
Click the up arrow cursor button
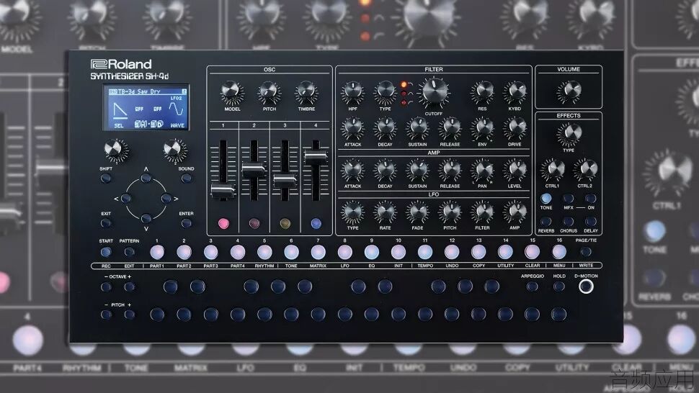146,178
